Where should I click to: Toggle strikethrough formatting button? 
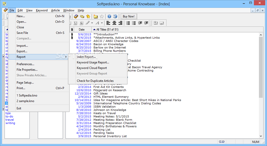(x=81, y=23)
